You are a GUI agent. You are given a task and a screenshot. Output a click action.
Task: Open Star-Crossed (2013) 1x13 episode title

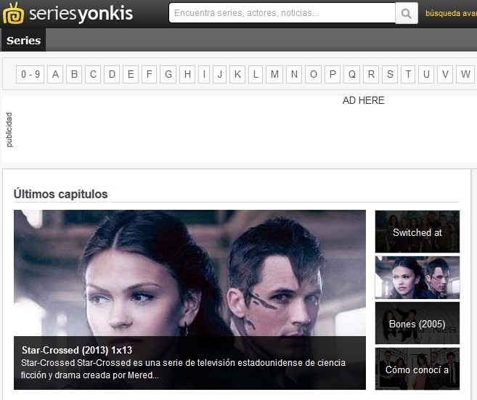[x=77, y=350]
